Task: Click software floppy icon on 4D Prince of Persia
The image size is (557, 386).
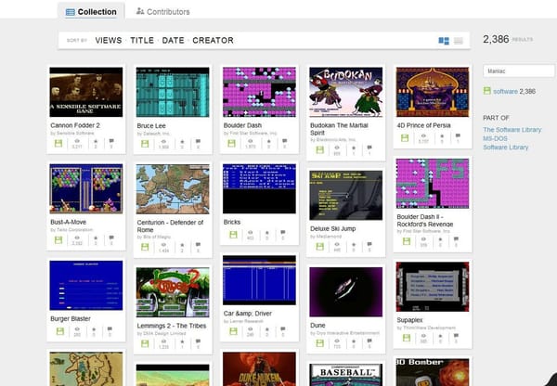Action: coord(405,137)
